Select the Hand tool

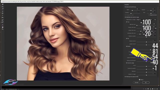coord(2,27)
